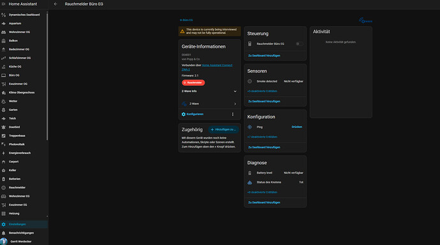Open Home Assistant Connect ZWA-2 link
This screenshot has height=245, width=440.
point(207,67)
